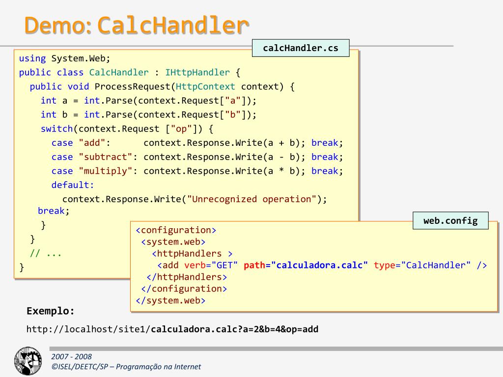The height and width of the screenshot is (377, 503).
Task: Click the "2007 - 2008" footer text
Action: coord(71,356)
